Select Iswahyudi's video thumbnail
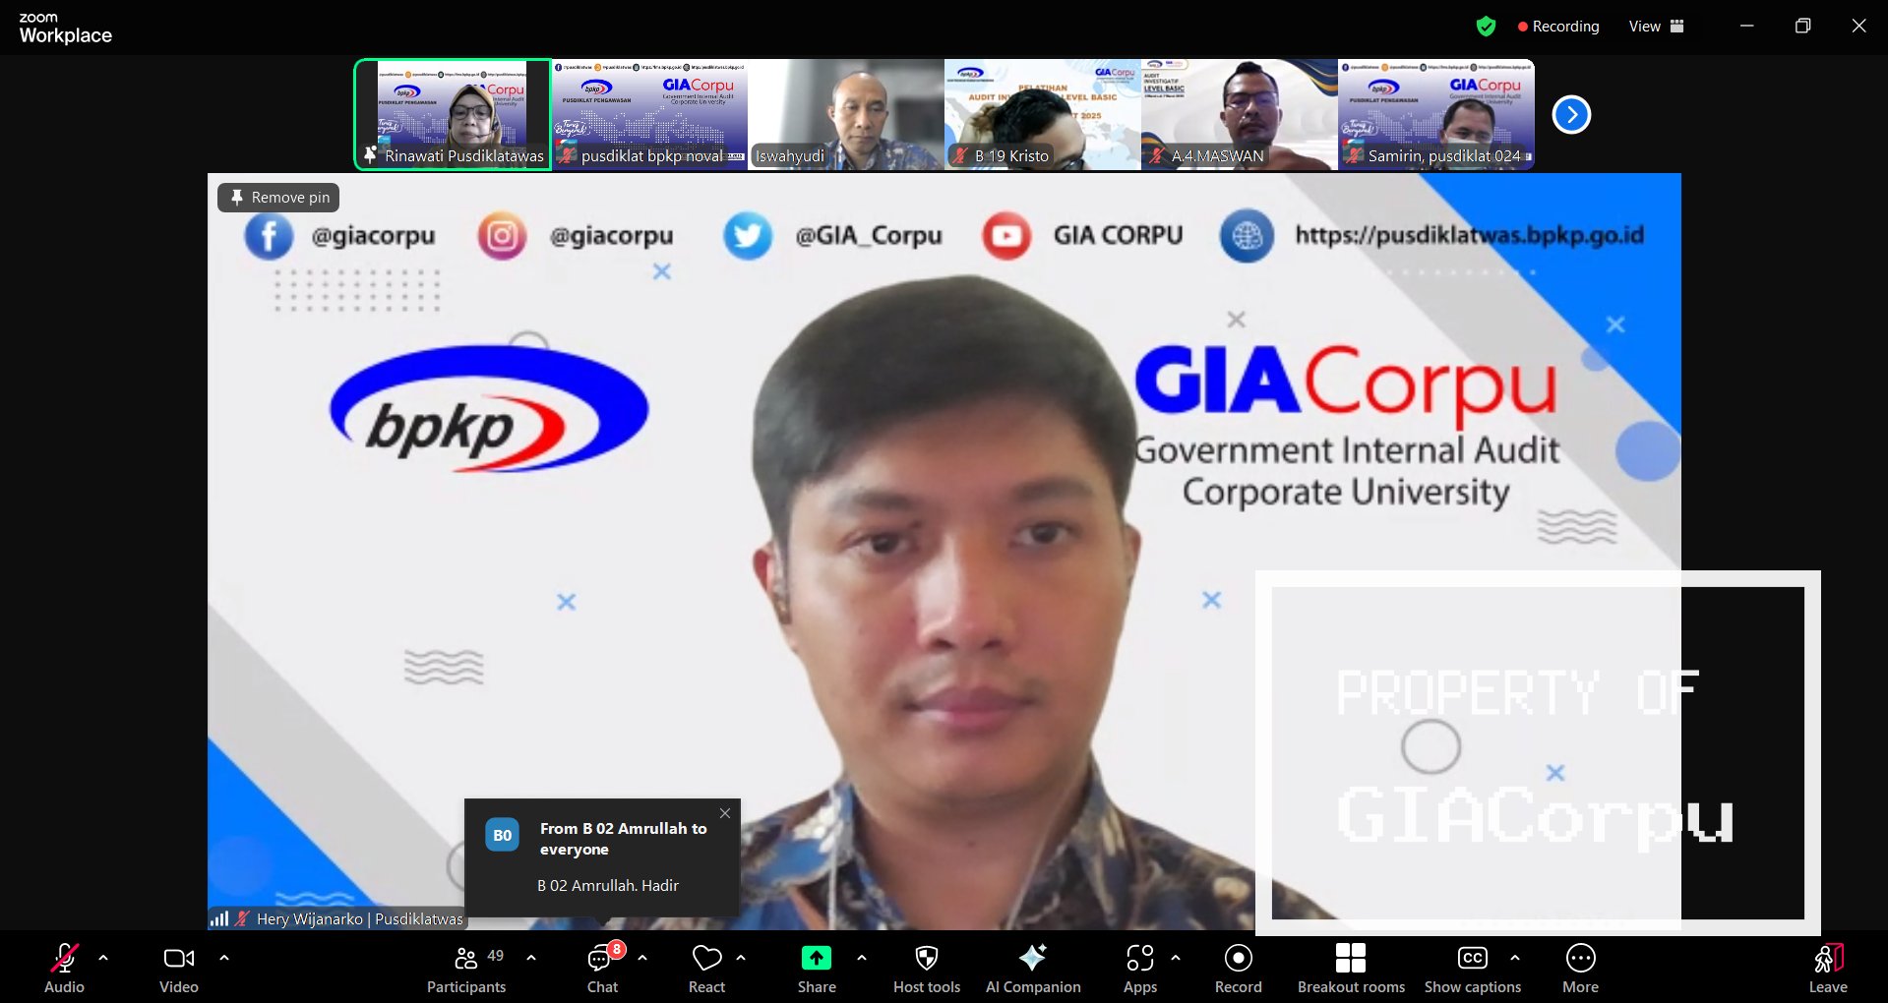 tap(846, 115)
